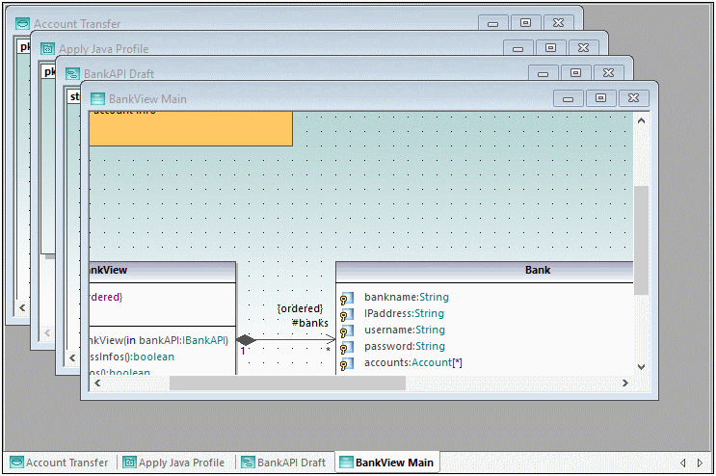Select the BankAPI Draft tab
The height and width of the screenshot is (476, 716).
[x=283, y=463]
